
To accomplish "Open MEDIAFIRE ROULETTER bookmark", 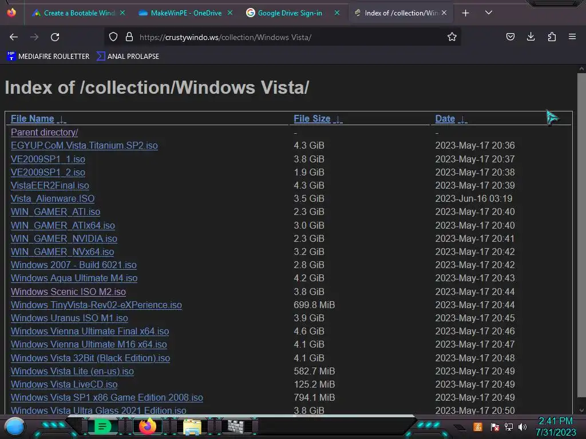I will pos(48,57).
